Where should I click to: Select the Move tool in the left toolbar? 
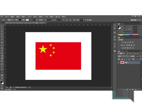pos(2,26)
